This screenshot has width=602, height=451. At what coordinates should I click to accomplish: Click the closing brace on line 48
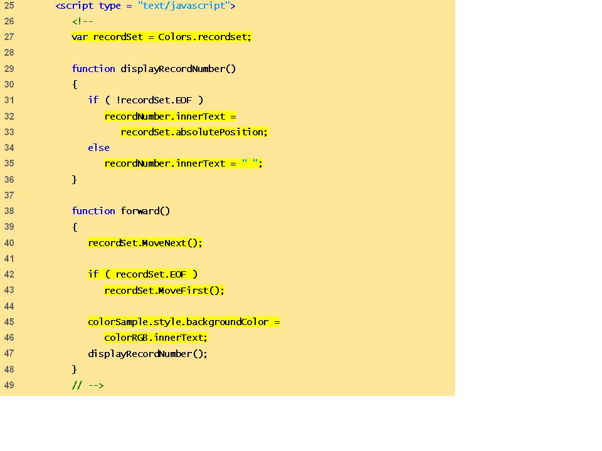point(75,370)
